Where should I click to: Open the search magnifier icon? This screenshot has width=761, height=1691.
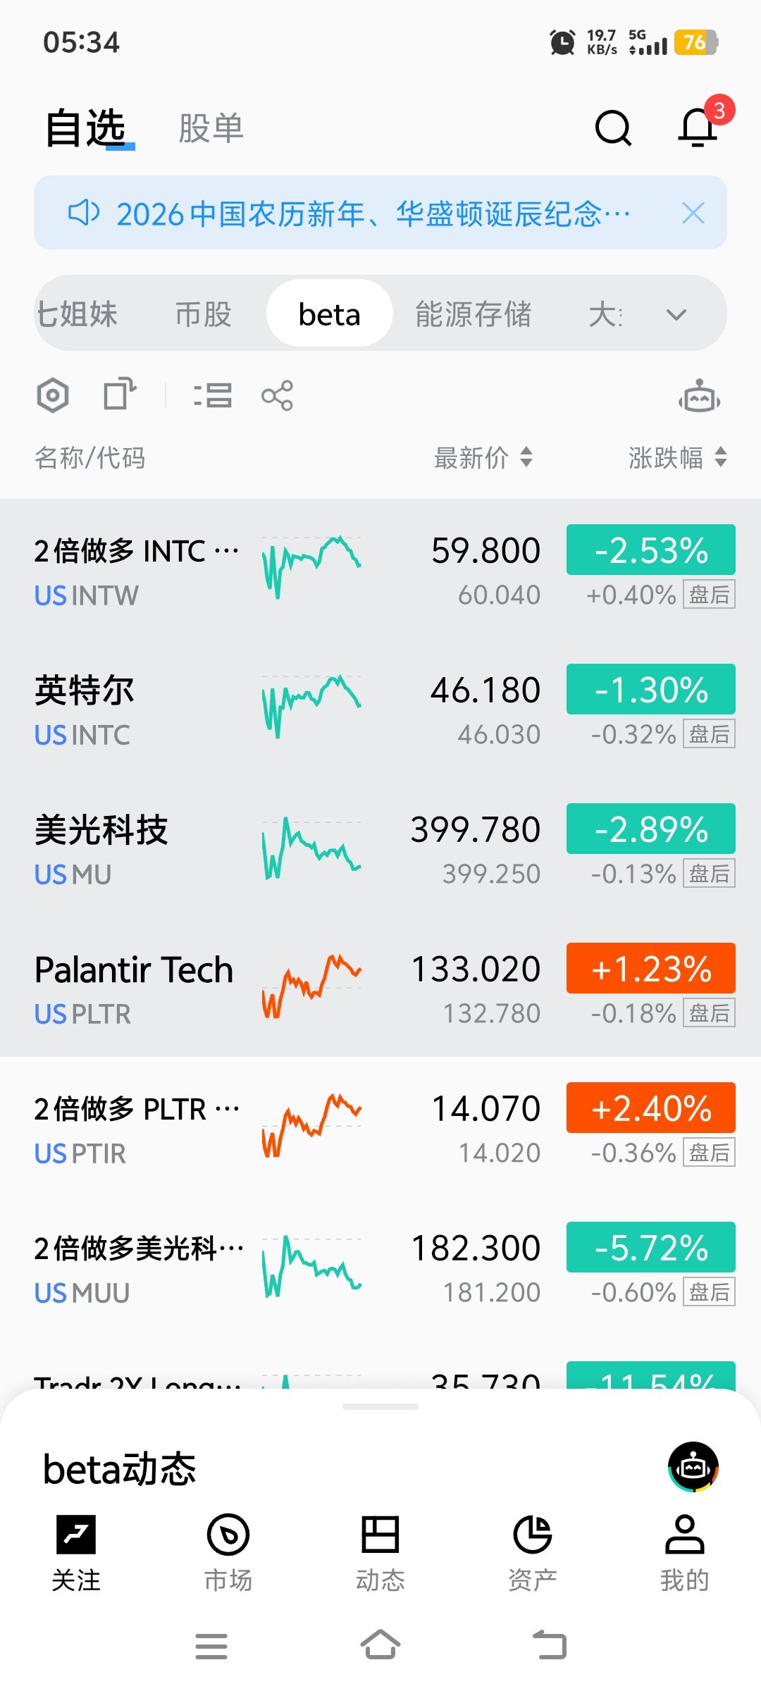click(x=613, y=128)
